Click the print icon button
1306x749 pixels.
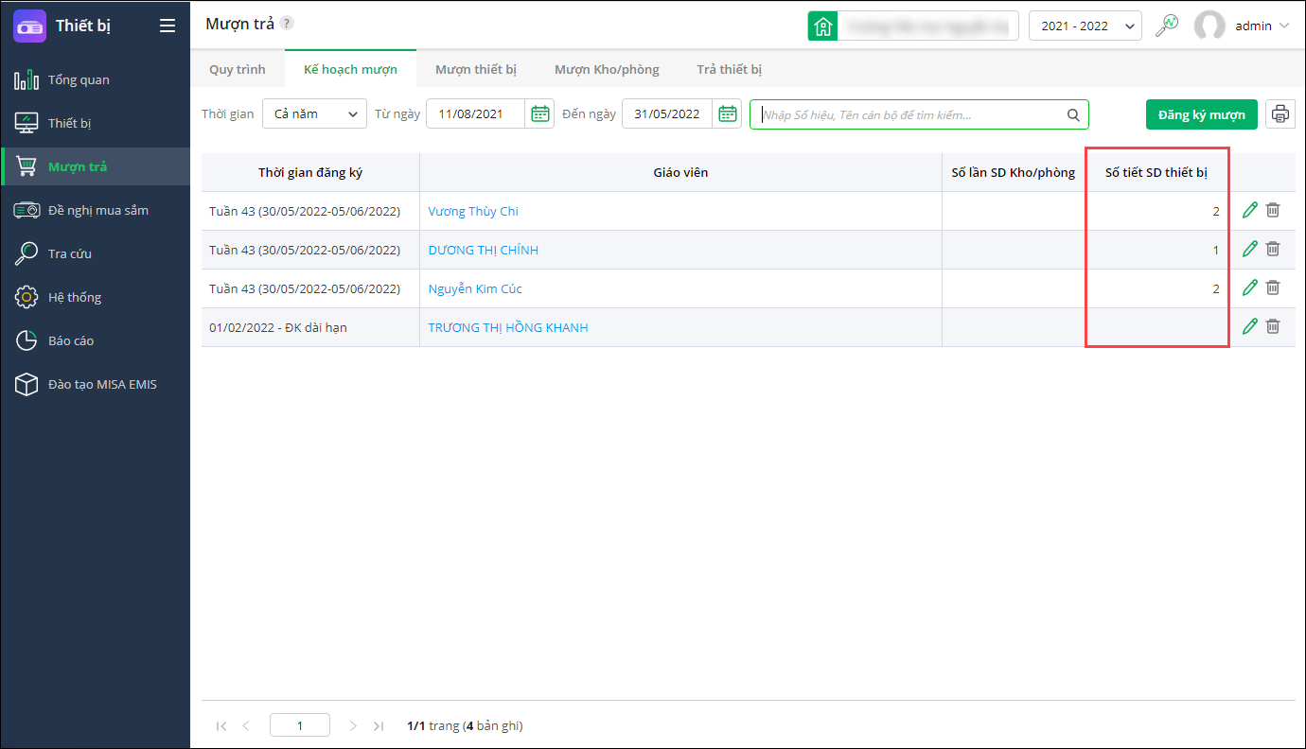(x=1280, y=114)
